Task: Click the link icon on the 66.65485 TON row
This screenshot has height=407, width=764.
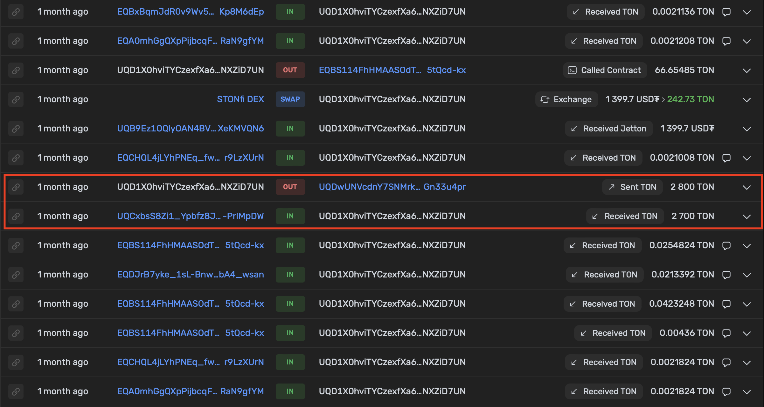Action: (16, 70)
